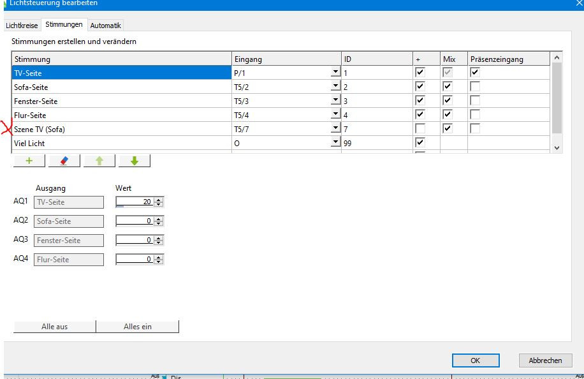Open the Automatik tab

coord(105,26)
